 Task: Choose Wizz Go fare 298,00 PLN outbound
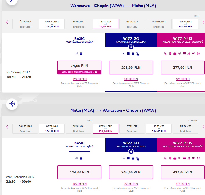pos(131,67)
